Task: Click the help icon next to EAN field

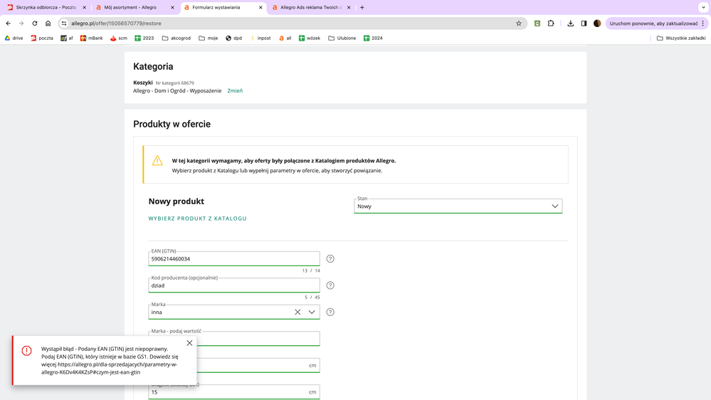Action: pos(330,259)
